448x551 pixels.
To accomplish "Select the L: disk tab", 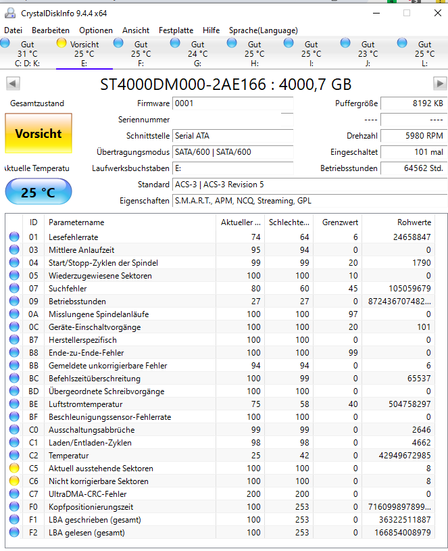I will [424, 54].
